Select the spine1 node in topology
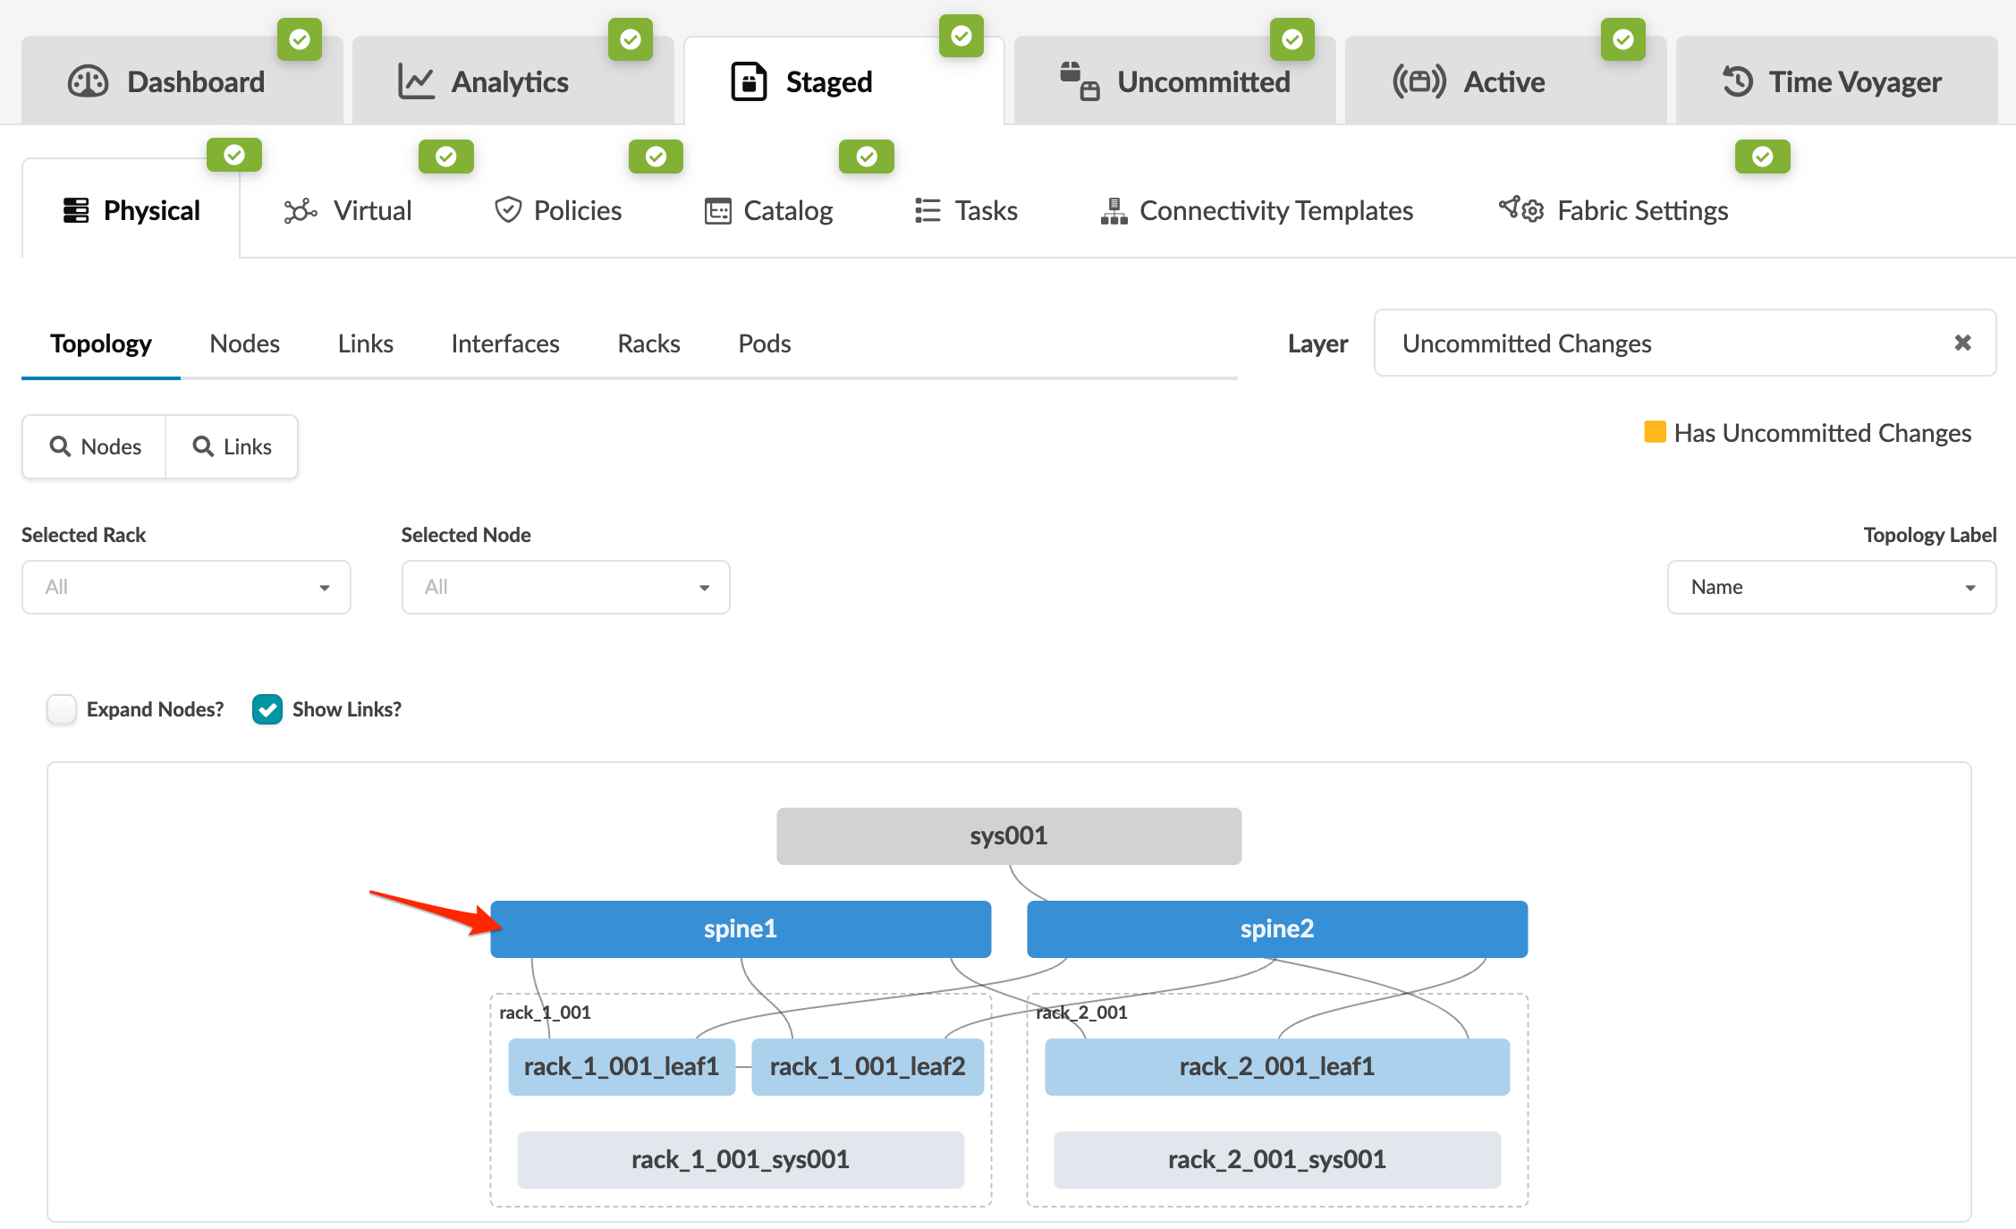Viewport: 2016px width, 1229px height. pos(741,928)
